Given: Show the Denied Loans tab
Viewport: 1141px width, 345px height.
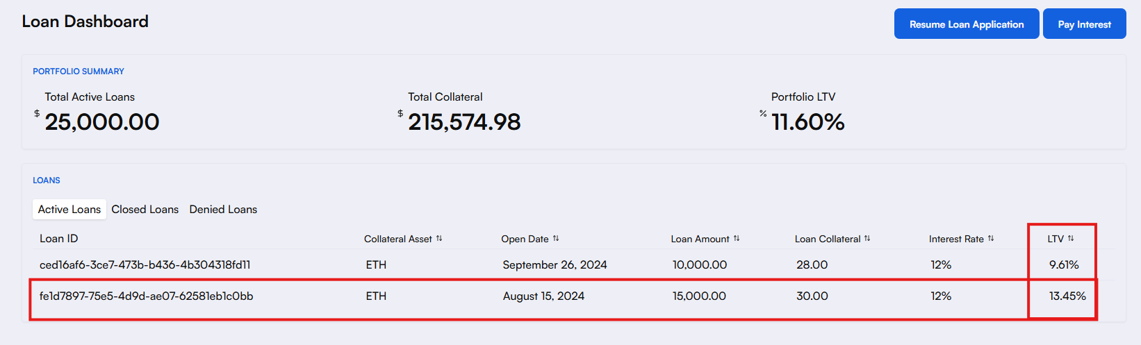Looking at the screenshot, I should point(223,209).
